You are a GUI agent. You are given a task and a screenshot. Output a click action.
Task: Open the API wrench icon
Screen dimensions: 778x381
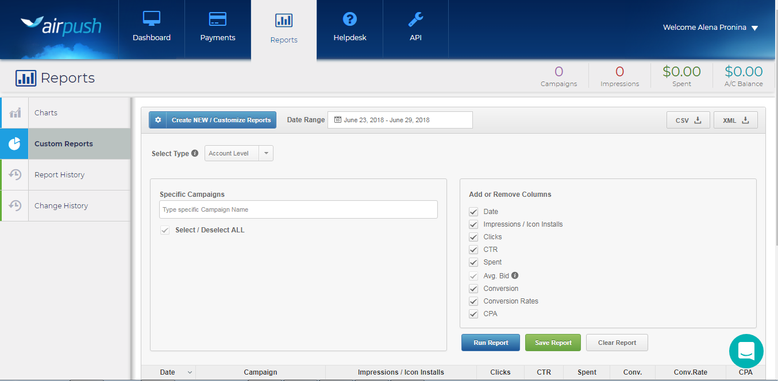416,19
